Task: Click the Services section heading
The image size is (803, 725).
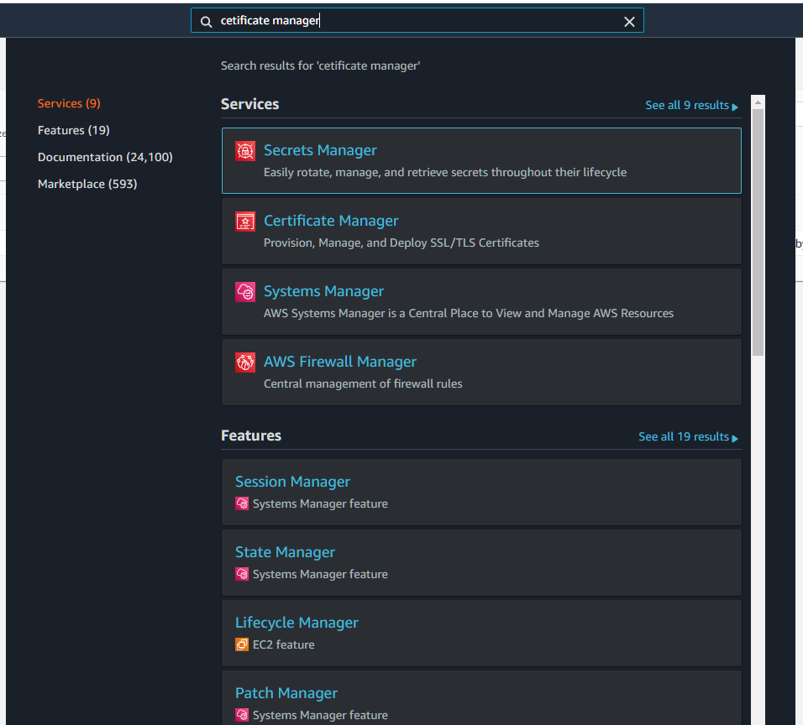Action: point(250,104)
